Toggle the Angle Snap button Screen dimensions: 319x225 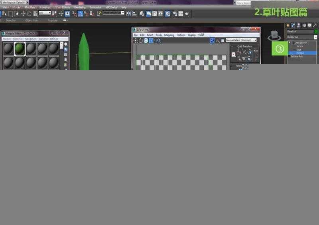coord(81,14)
